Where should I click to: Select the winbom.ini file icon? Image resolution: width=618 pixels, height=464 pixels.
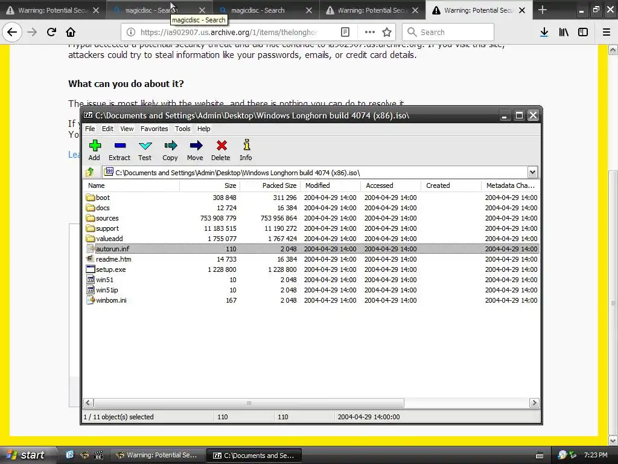coord(91,300)
